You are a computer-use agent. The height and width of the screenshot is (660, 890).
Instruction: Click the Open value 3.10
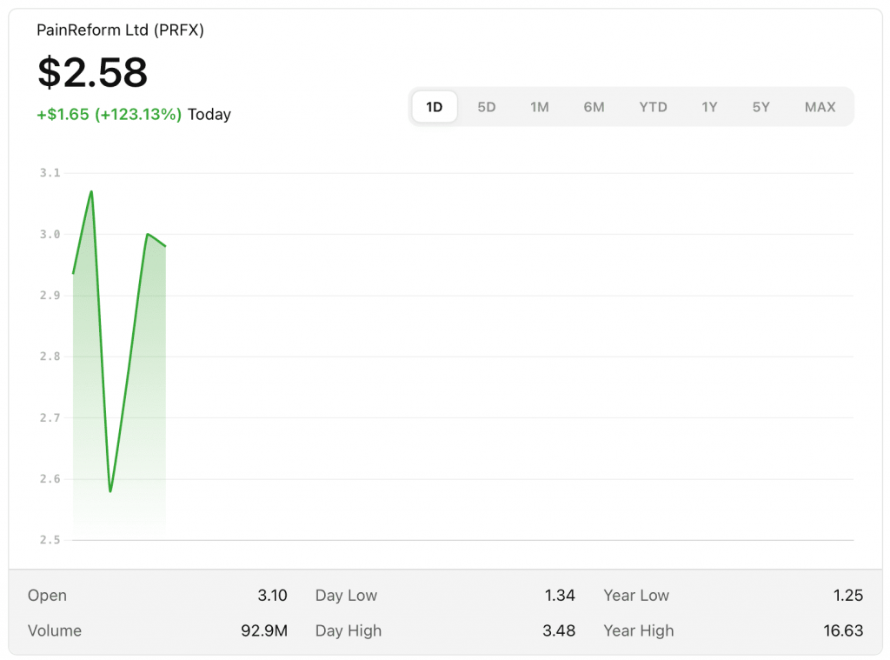pyautogui.click(x=272, y=596)
